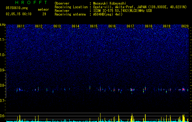192x122 pixels.
Task: Click the 'Receiver' field label
Action: [62, 11]
